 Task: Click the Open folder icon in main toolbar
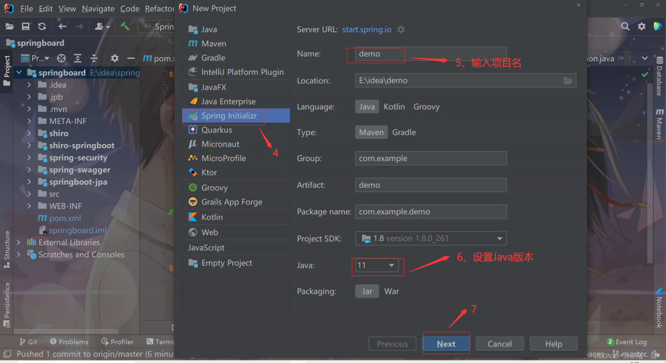coord(9,27)
